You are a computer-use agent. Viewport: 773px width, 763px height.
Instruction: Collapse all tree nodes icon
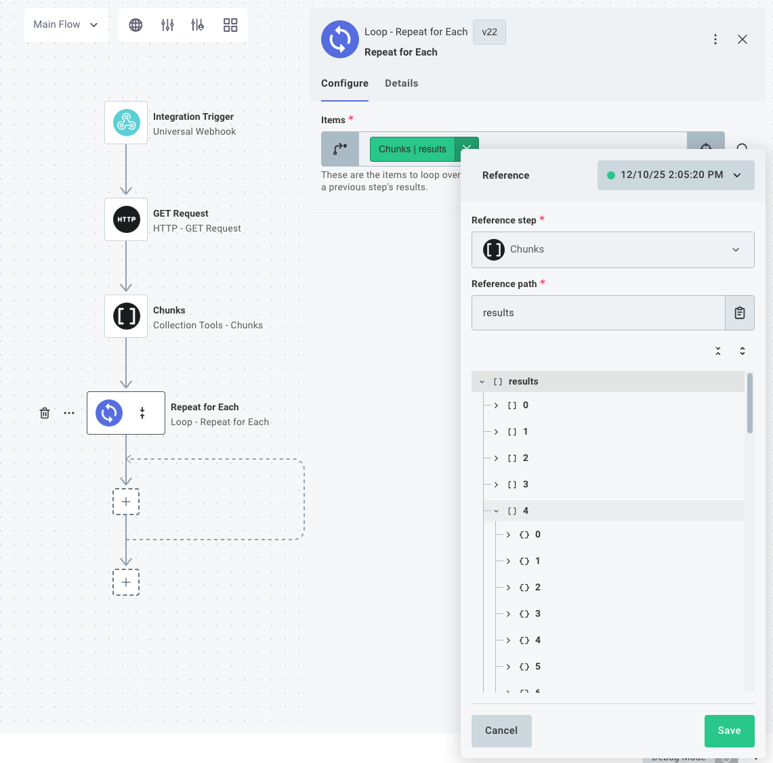[718, 351]
